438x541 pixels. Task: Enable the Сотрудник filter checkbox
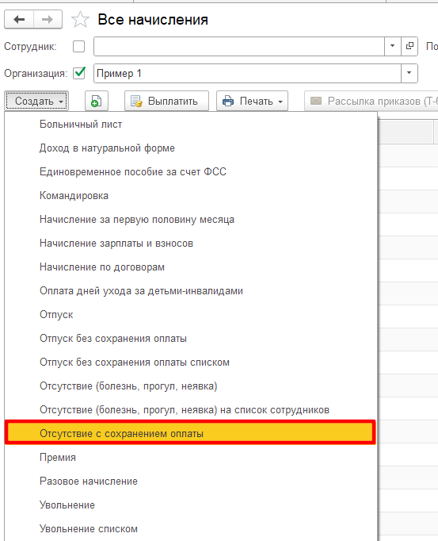click(79, 47)
